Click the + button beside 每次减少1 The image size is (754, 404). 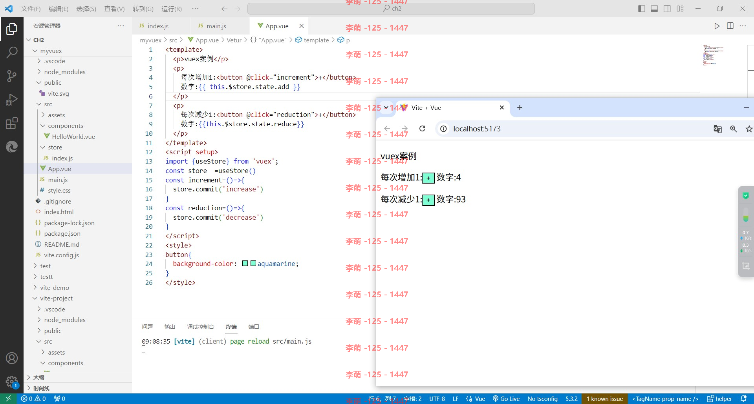[428, 200]
